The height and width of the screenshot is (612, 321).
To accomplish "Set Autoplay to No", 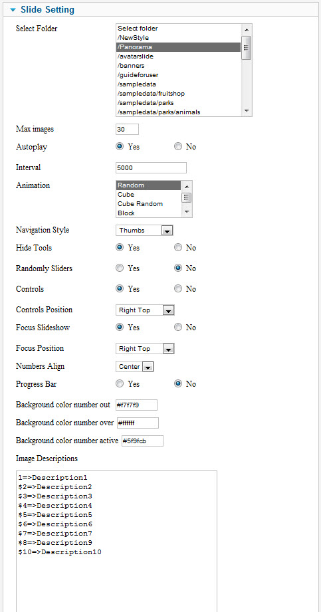I will point(178,147).
